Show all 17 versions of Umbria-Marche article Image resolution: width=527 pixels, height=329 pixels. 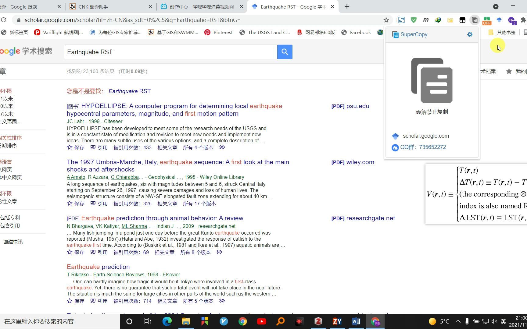(x=199, y=203)
